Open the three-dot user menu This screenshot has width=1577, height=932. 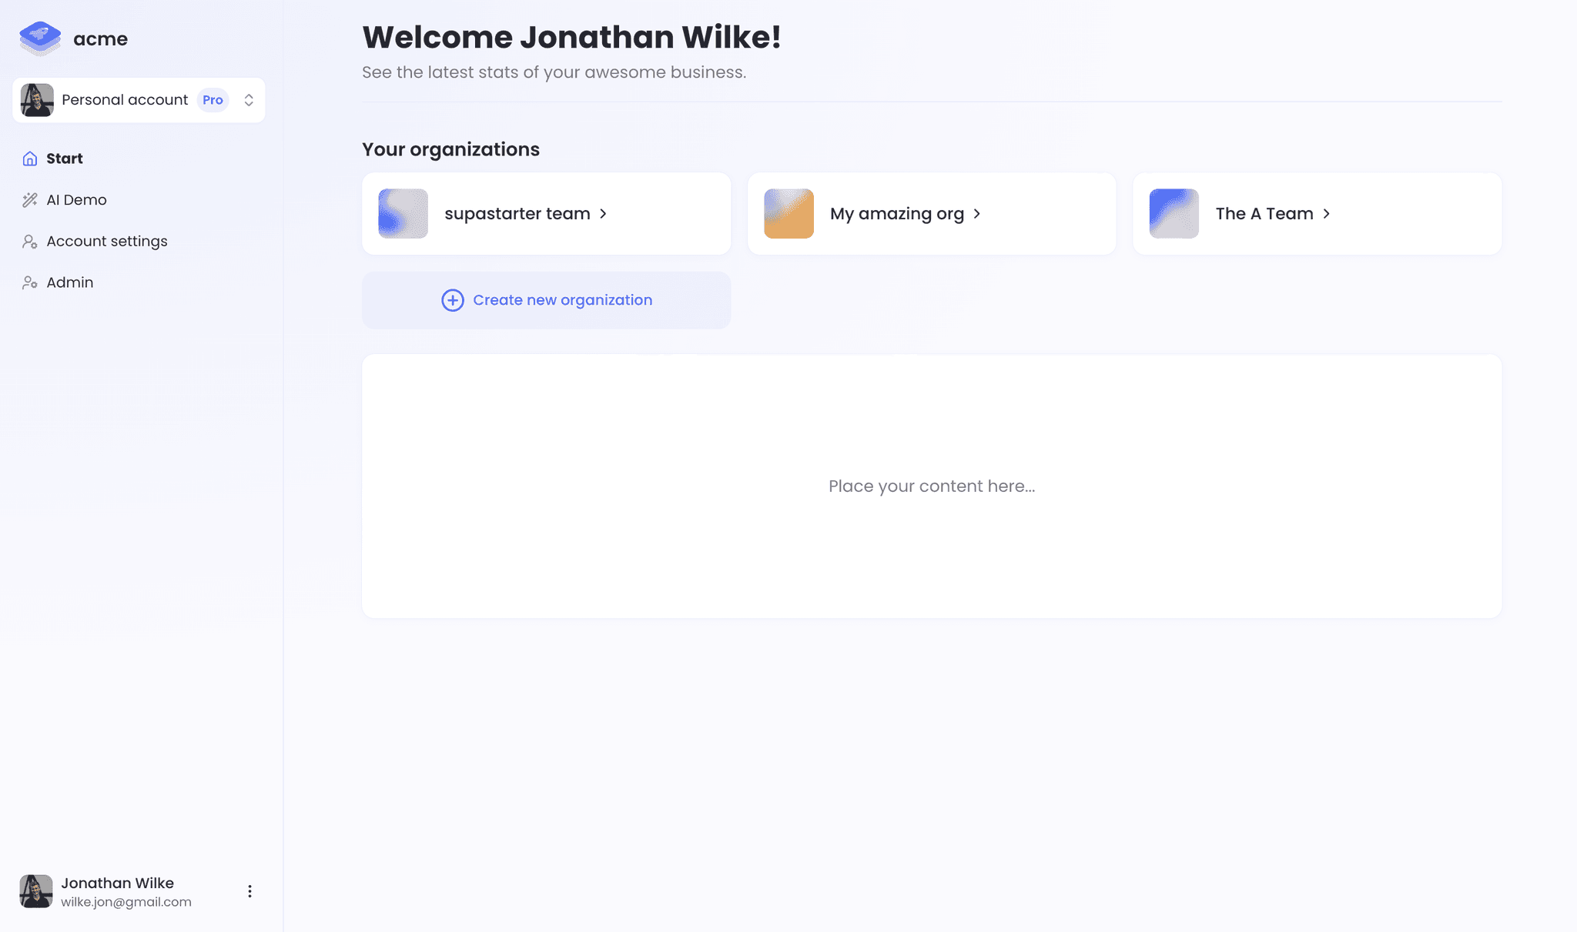click(x=249, y=890)
